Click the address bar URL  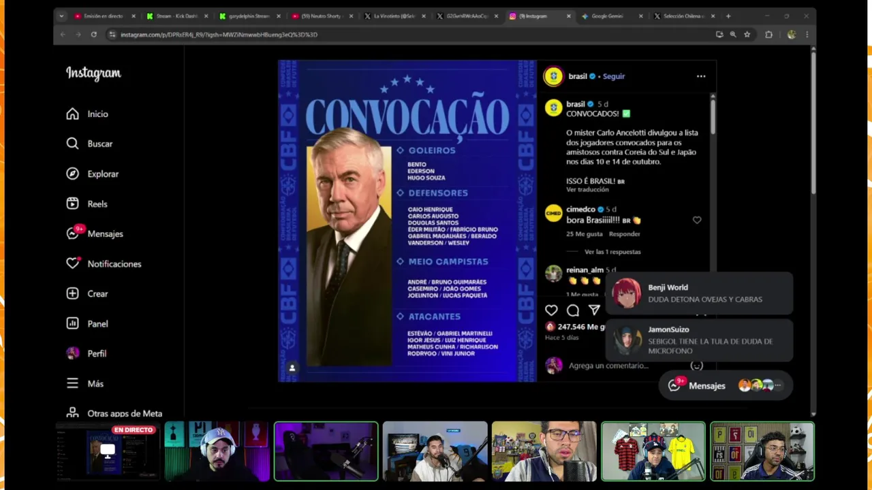[x=219, y=34]
